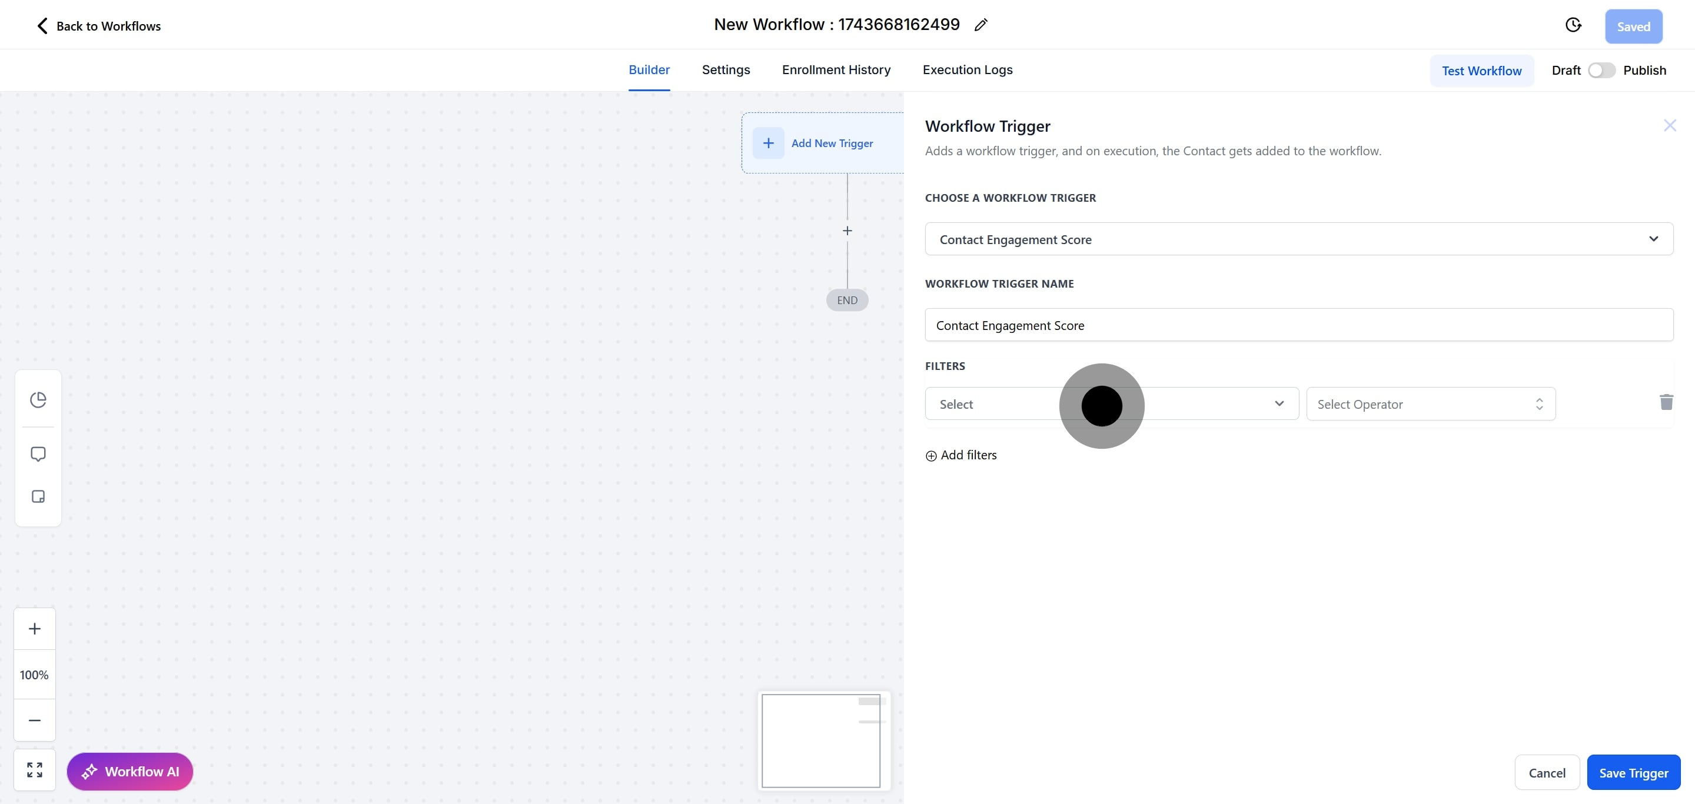Click Add filters link
1695x804 pixels.
[x=961, y=455]
